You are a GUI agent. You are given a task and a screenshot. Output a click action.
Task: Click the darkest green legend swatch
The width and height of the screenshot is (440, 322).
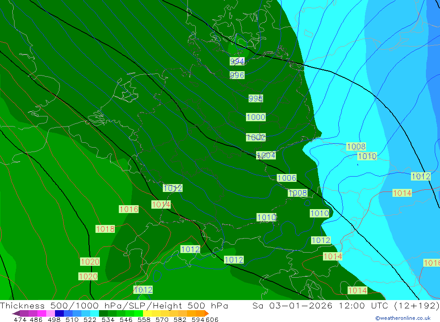(103, 313)
